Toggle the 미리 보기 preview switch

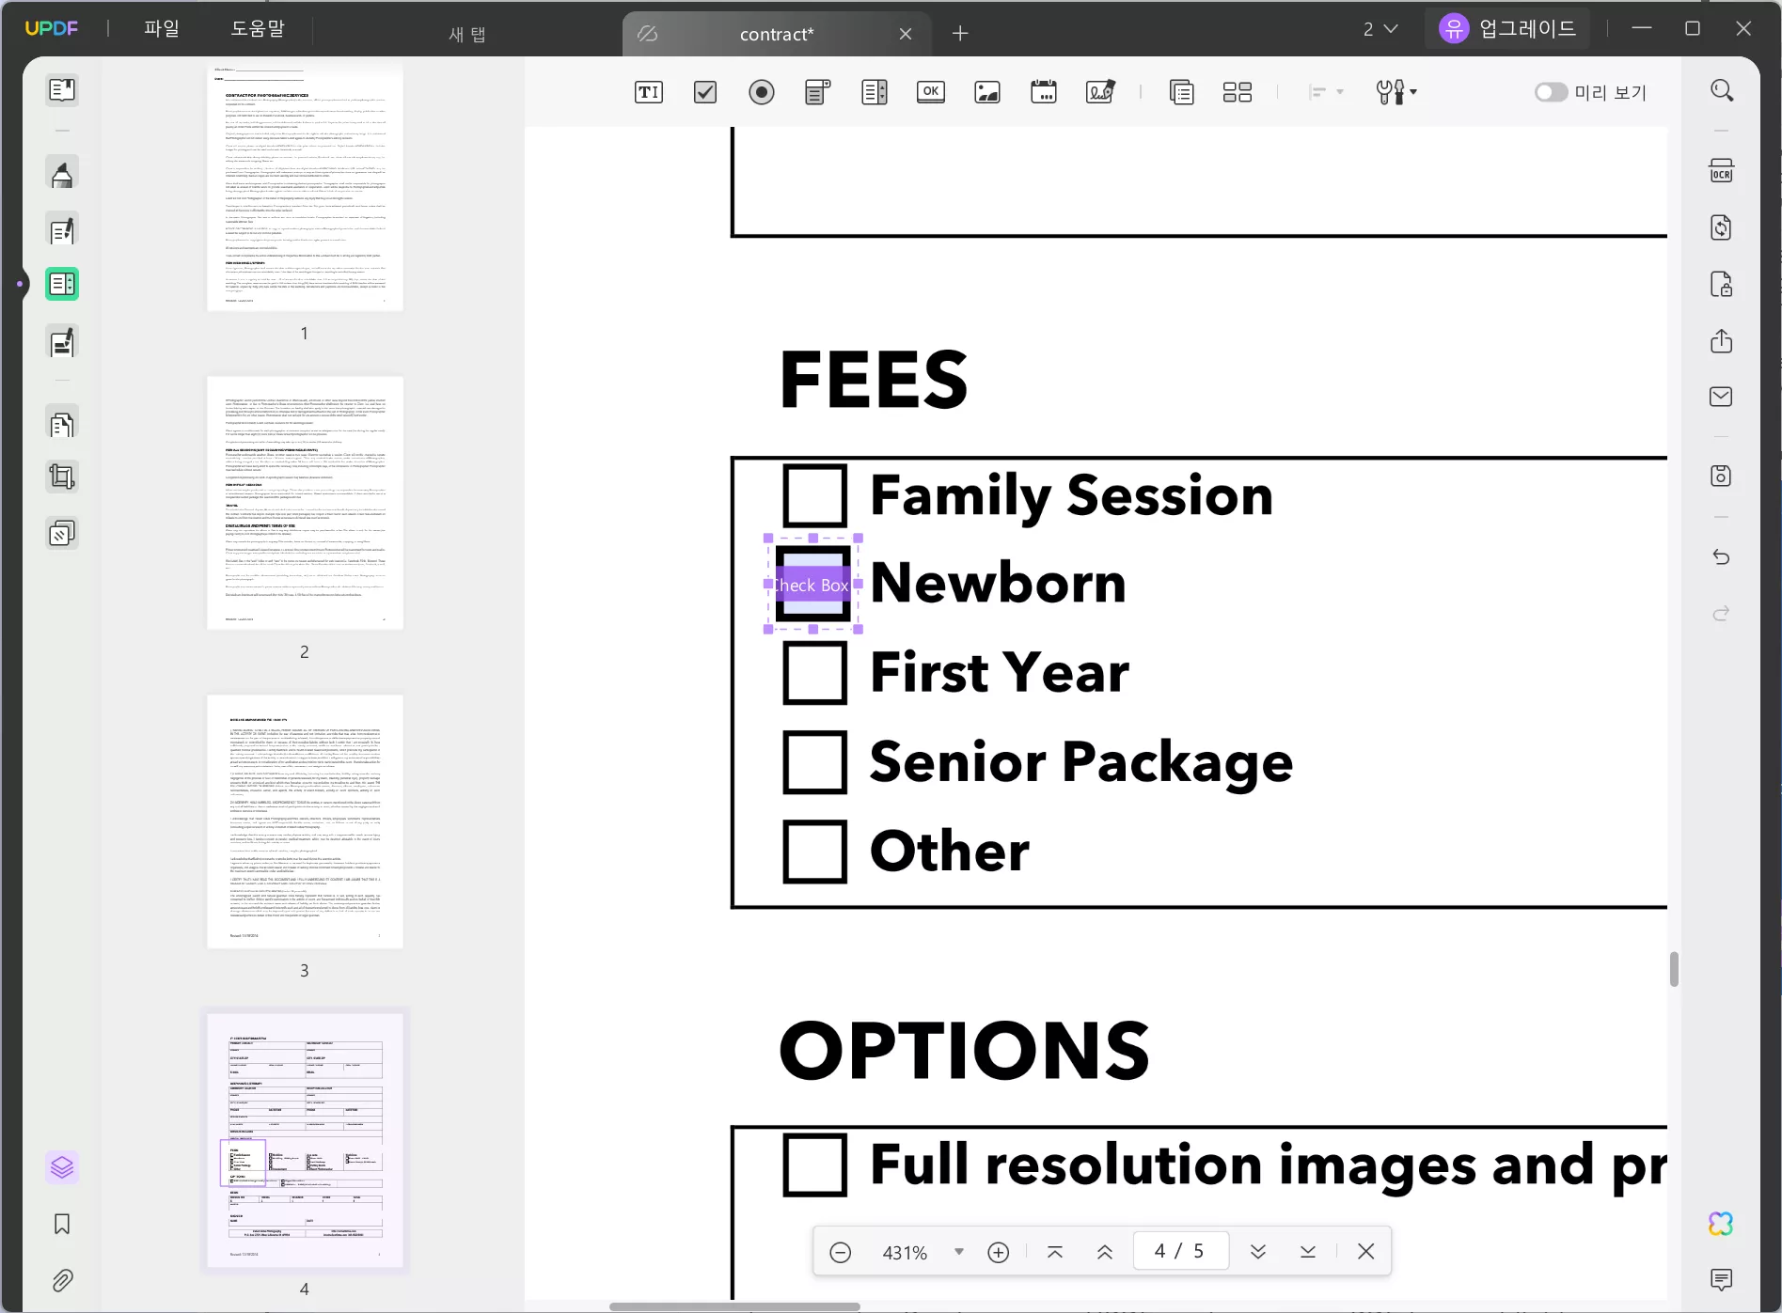click(x=1551, y=92)
